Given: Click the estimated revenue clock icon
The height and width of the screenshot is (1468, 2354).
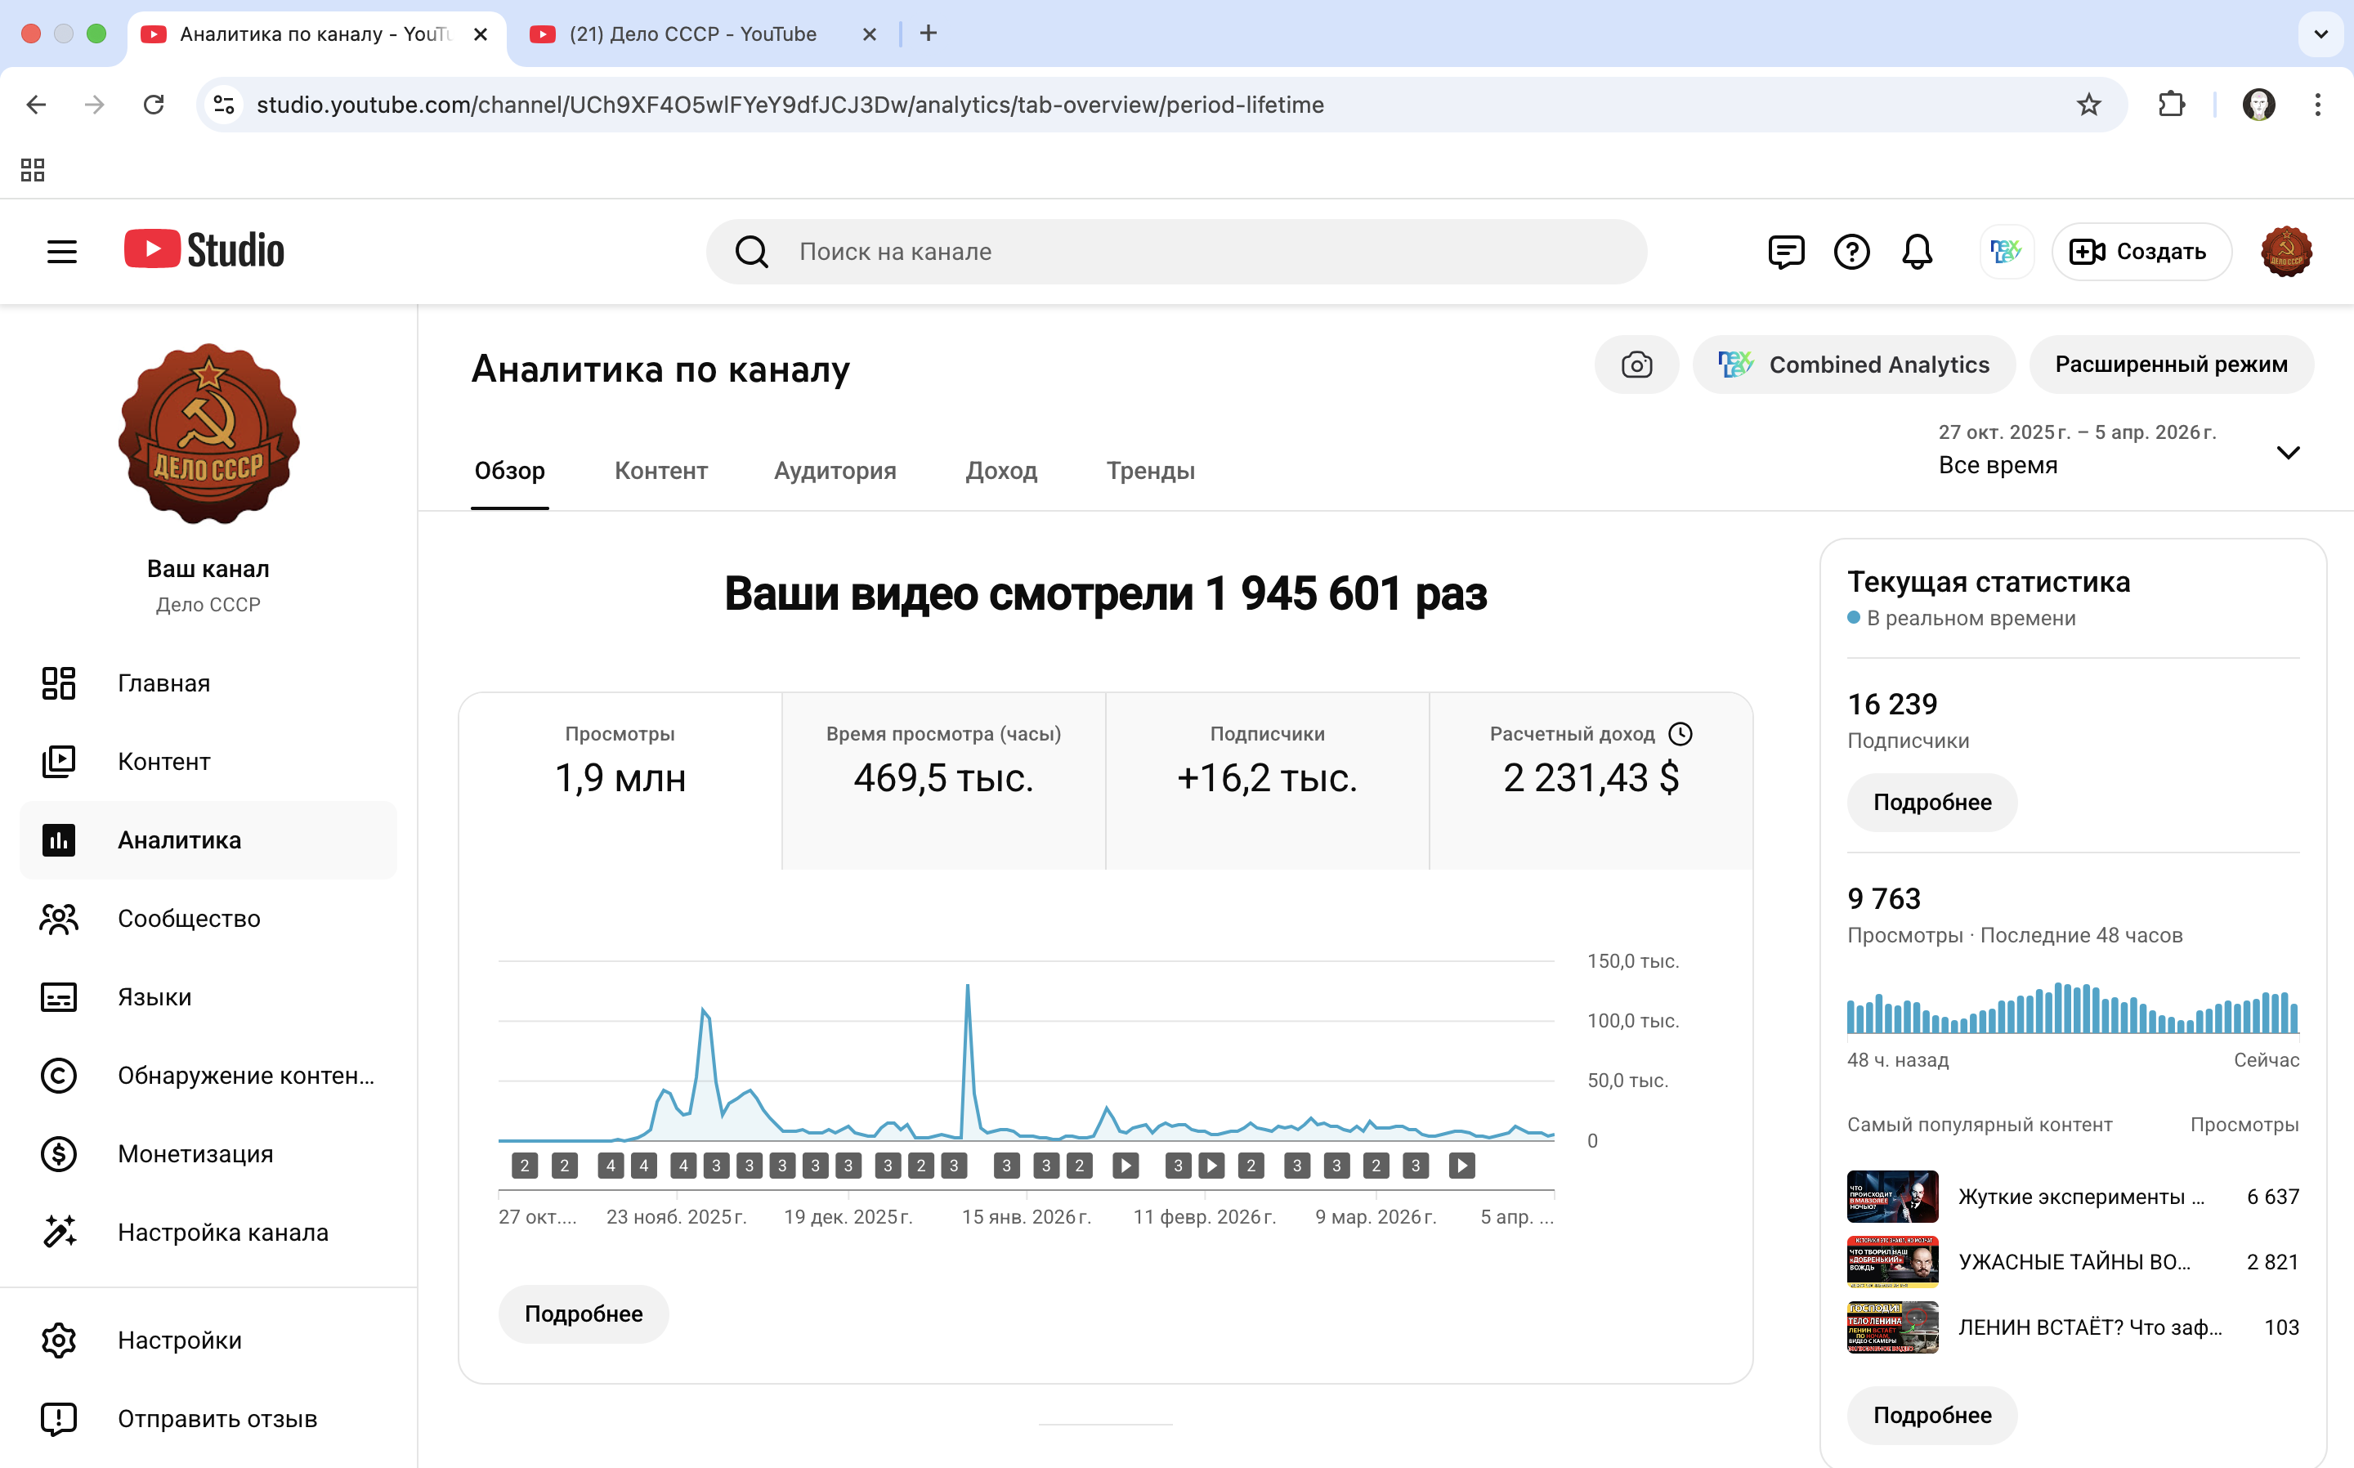Looking at the screenshot, I should pyautogui.click(x=1680, y=734).
